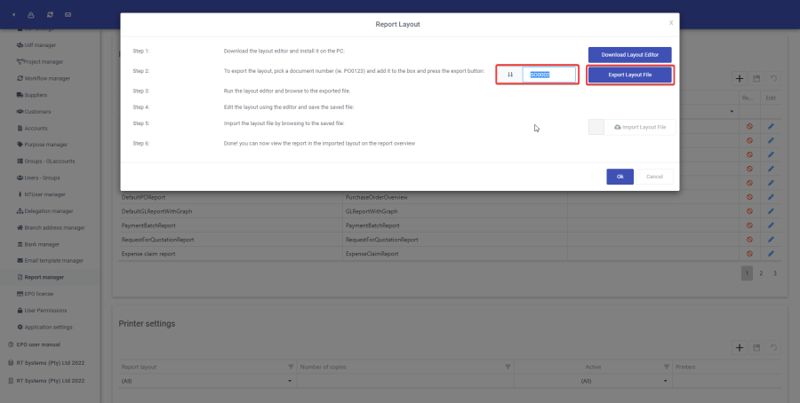This screenshot has width=800, height=403.
Task: Click the edit pencil icon for Expense claim report
Action: tap(771, 255)
